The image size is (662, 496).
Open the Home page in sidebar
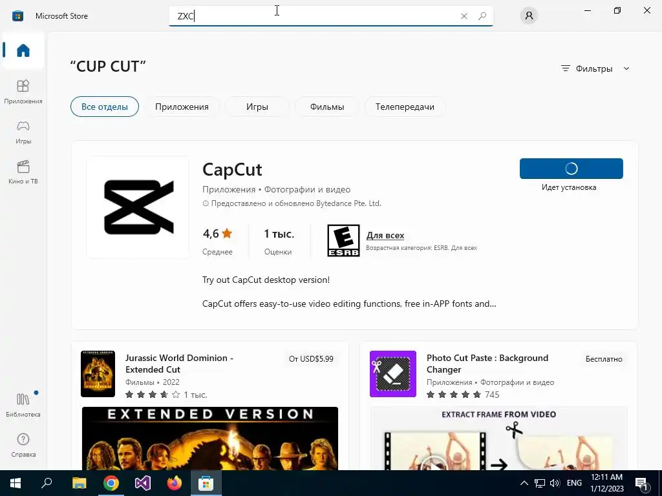(x=23, y=50)
